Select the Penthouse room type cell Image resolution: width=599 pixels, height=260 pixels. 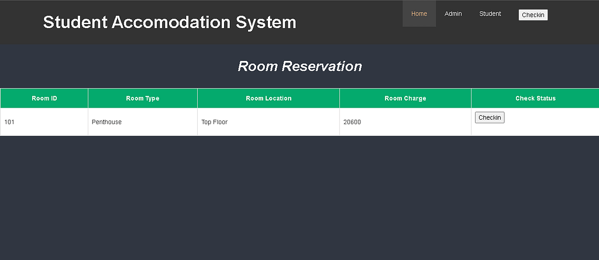click(106, 122)
